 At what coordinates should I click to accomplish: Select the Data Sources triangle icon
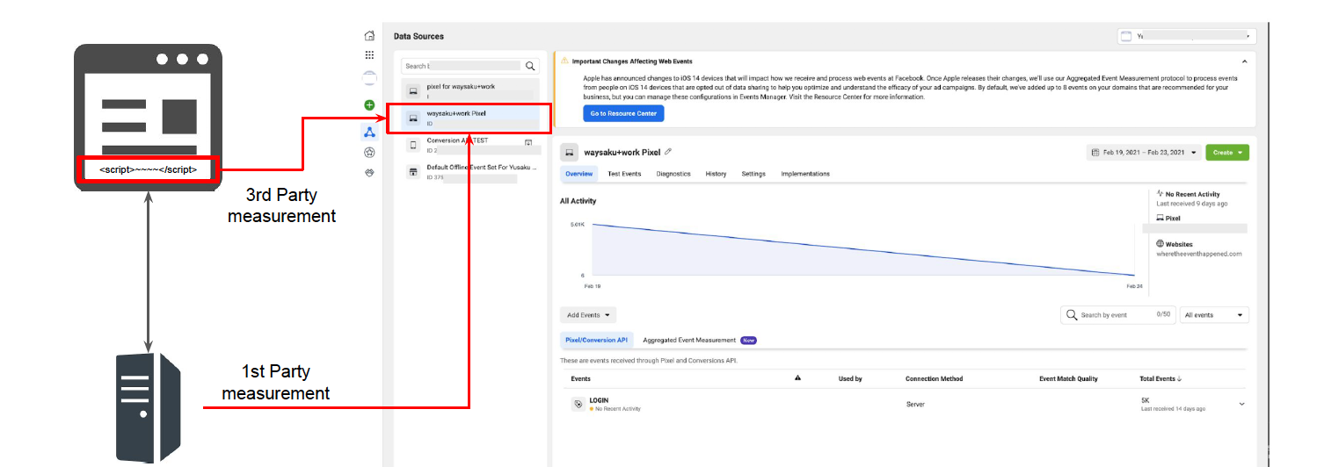tap(369, 132)
